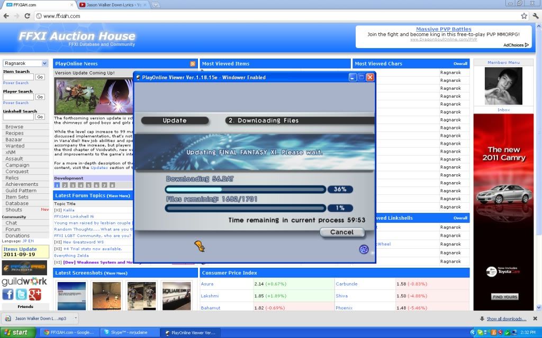The height and width of the screenshot is (338, 542).
Task: Click the Facebook icon in the sidebar
Action: [8, 294]
